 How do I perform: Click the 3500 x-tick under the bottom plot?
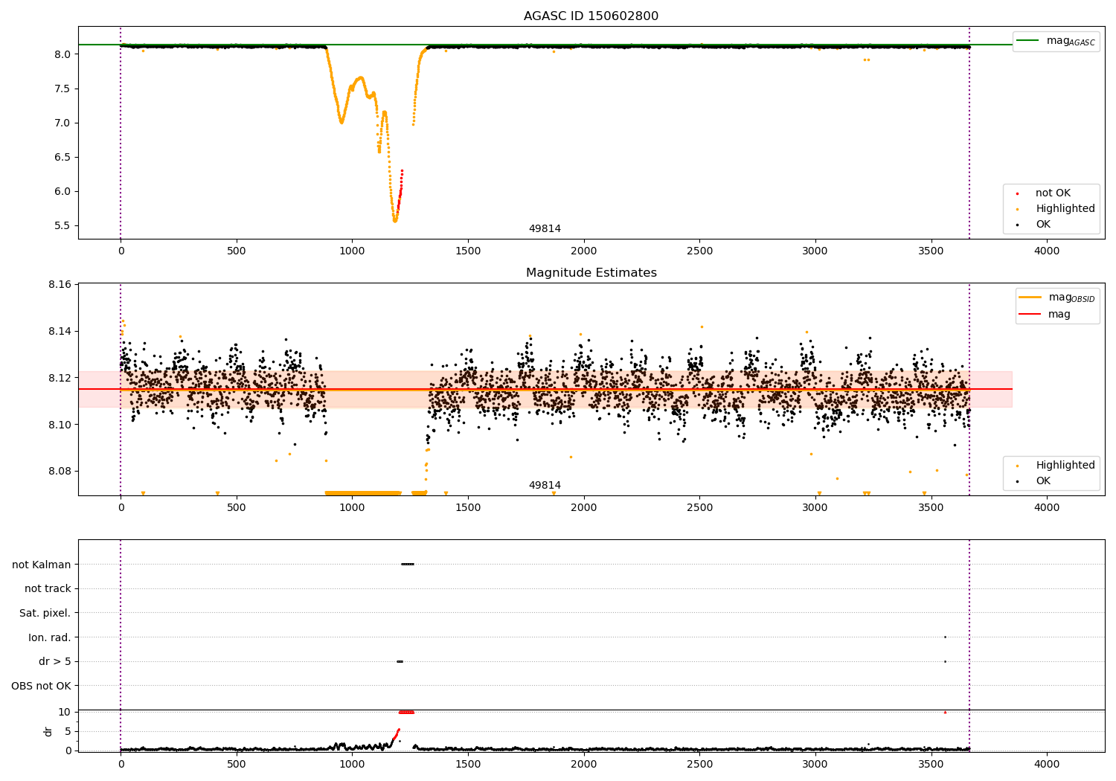tap(931, 764)
